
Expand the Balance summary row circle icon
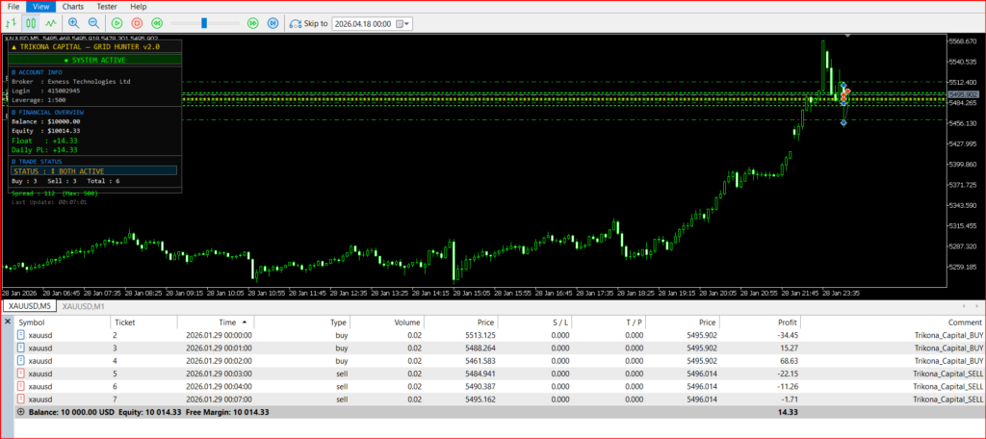(21, 412)
